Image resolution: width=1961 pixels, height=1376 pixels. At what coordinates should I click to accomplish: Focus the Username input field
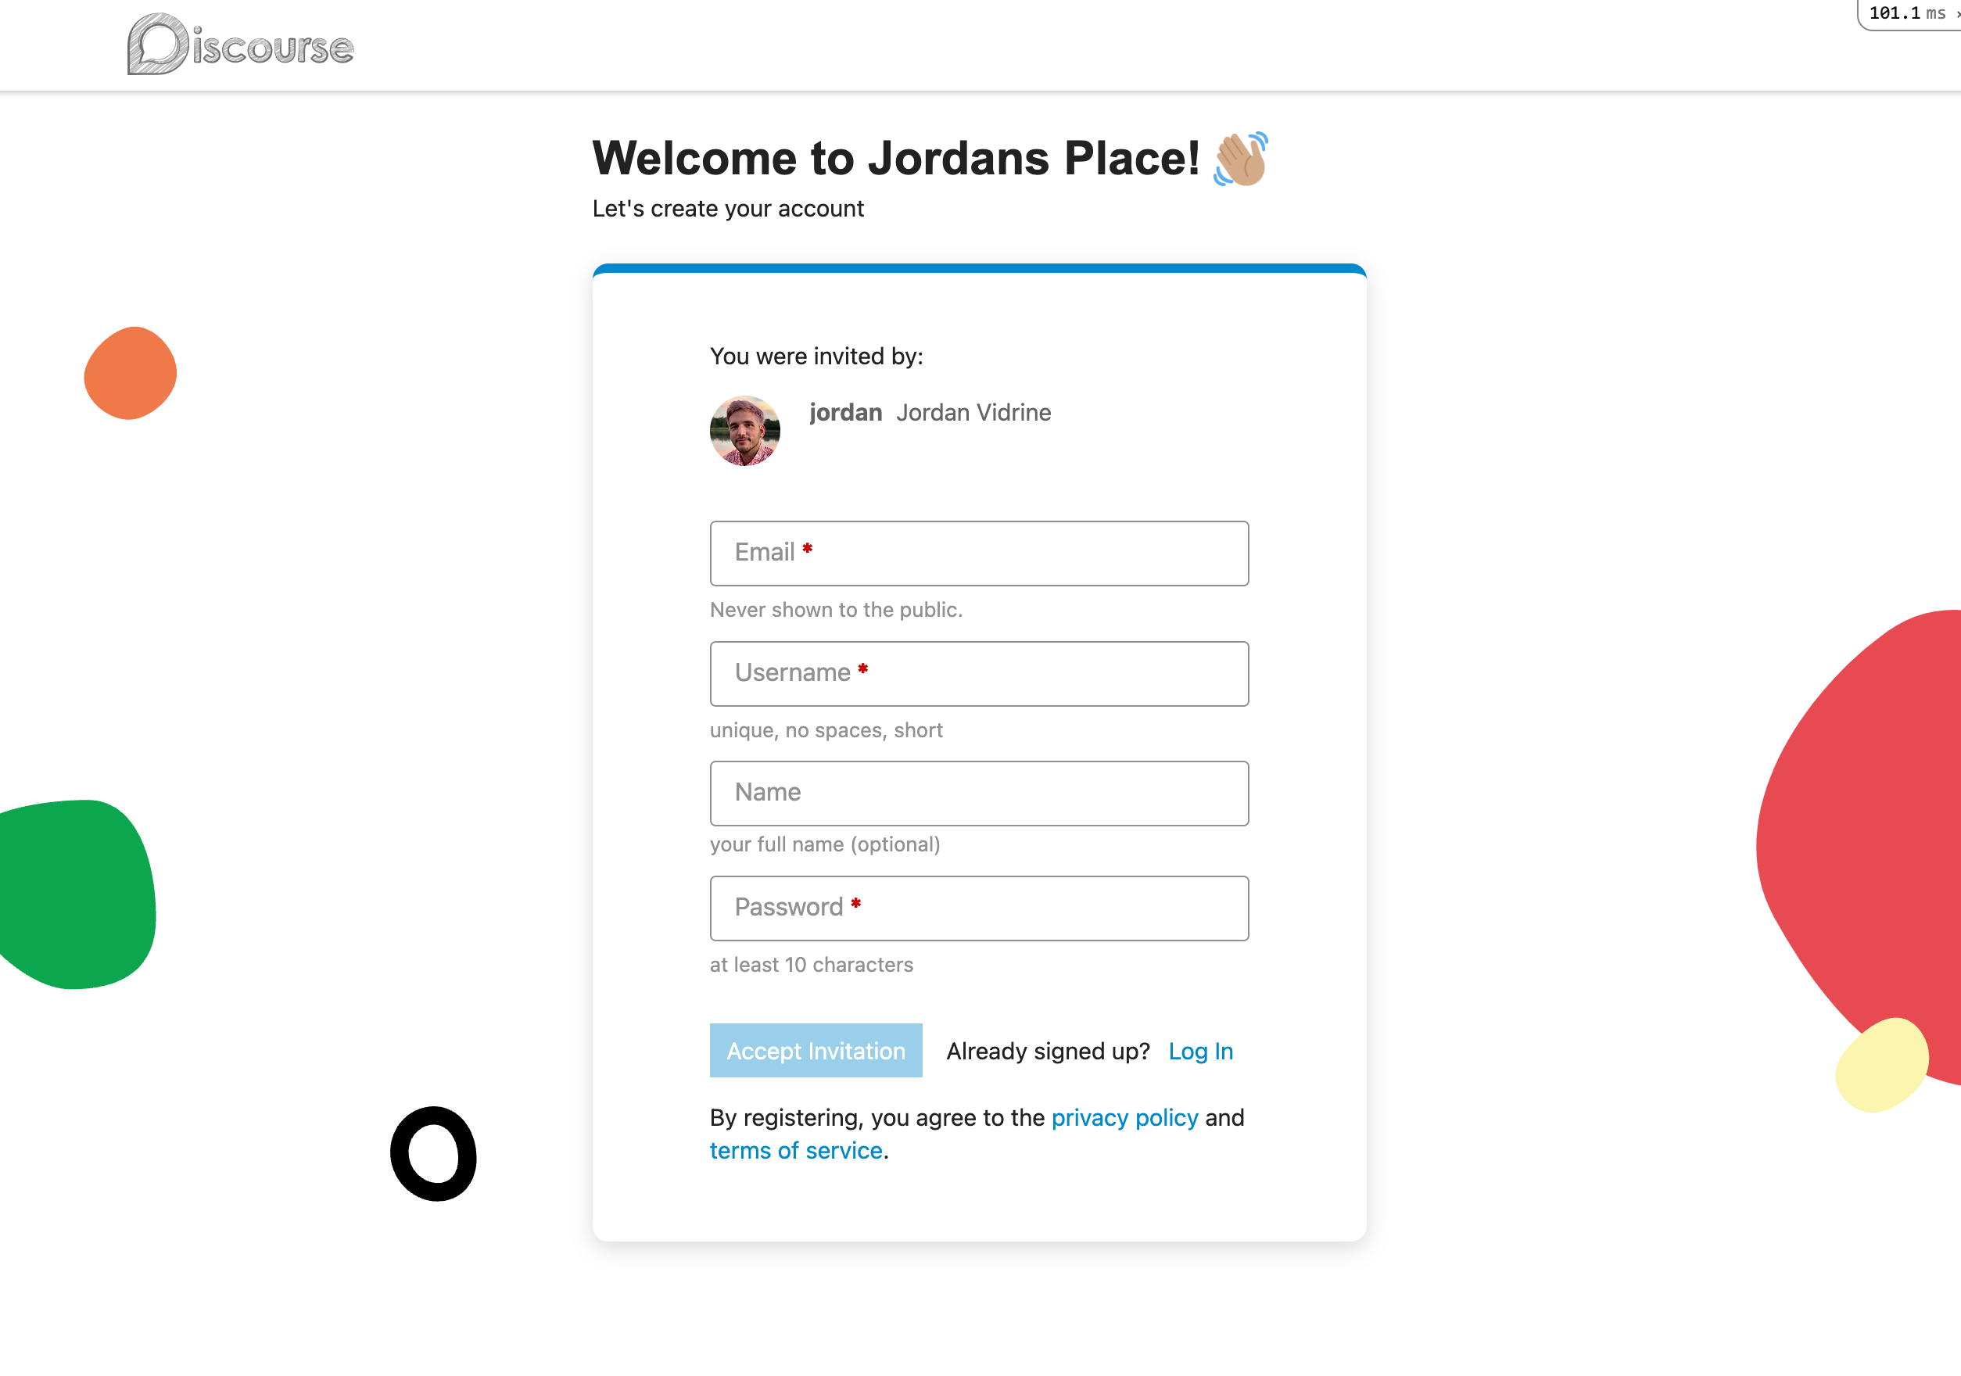pyautogui.click(x=979, y=674)
